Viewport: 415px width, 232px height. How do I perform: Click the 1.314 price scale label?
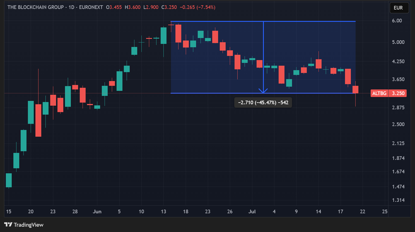tap(398, 200)
